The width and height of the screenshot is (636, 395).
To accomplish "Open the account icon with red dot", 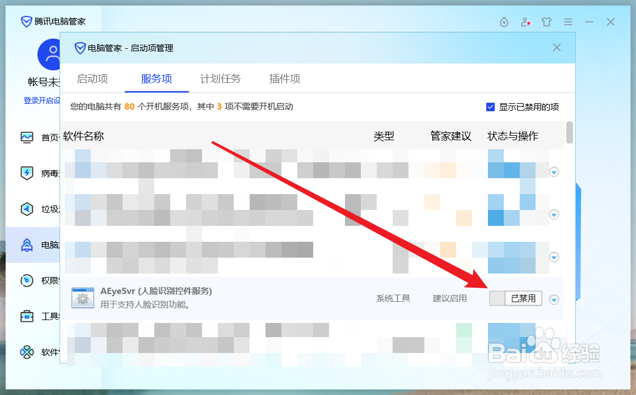I will [x=526, y=22].
